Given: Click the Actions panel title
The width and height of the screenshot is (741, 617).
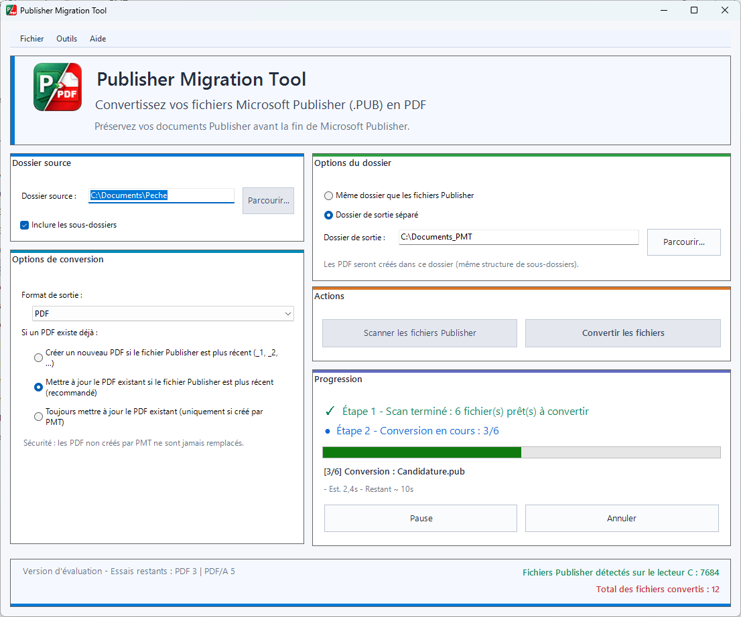Looking at the screenshot, I should coord(329,296).
